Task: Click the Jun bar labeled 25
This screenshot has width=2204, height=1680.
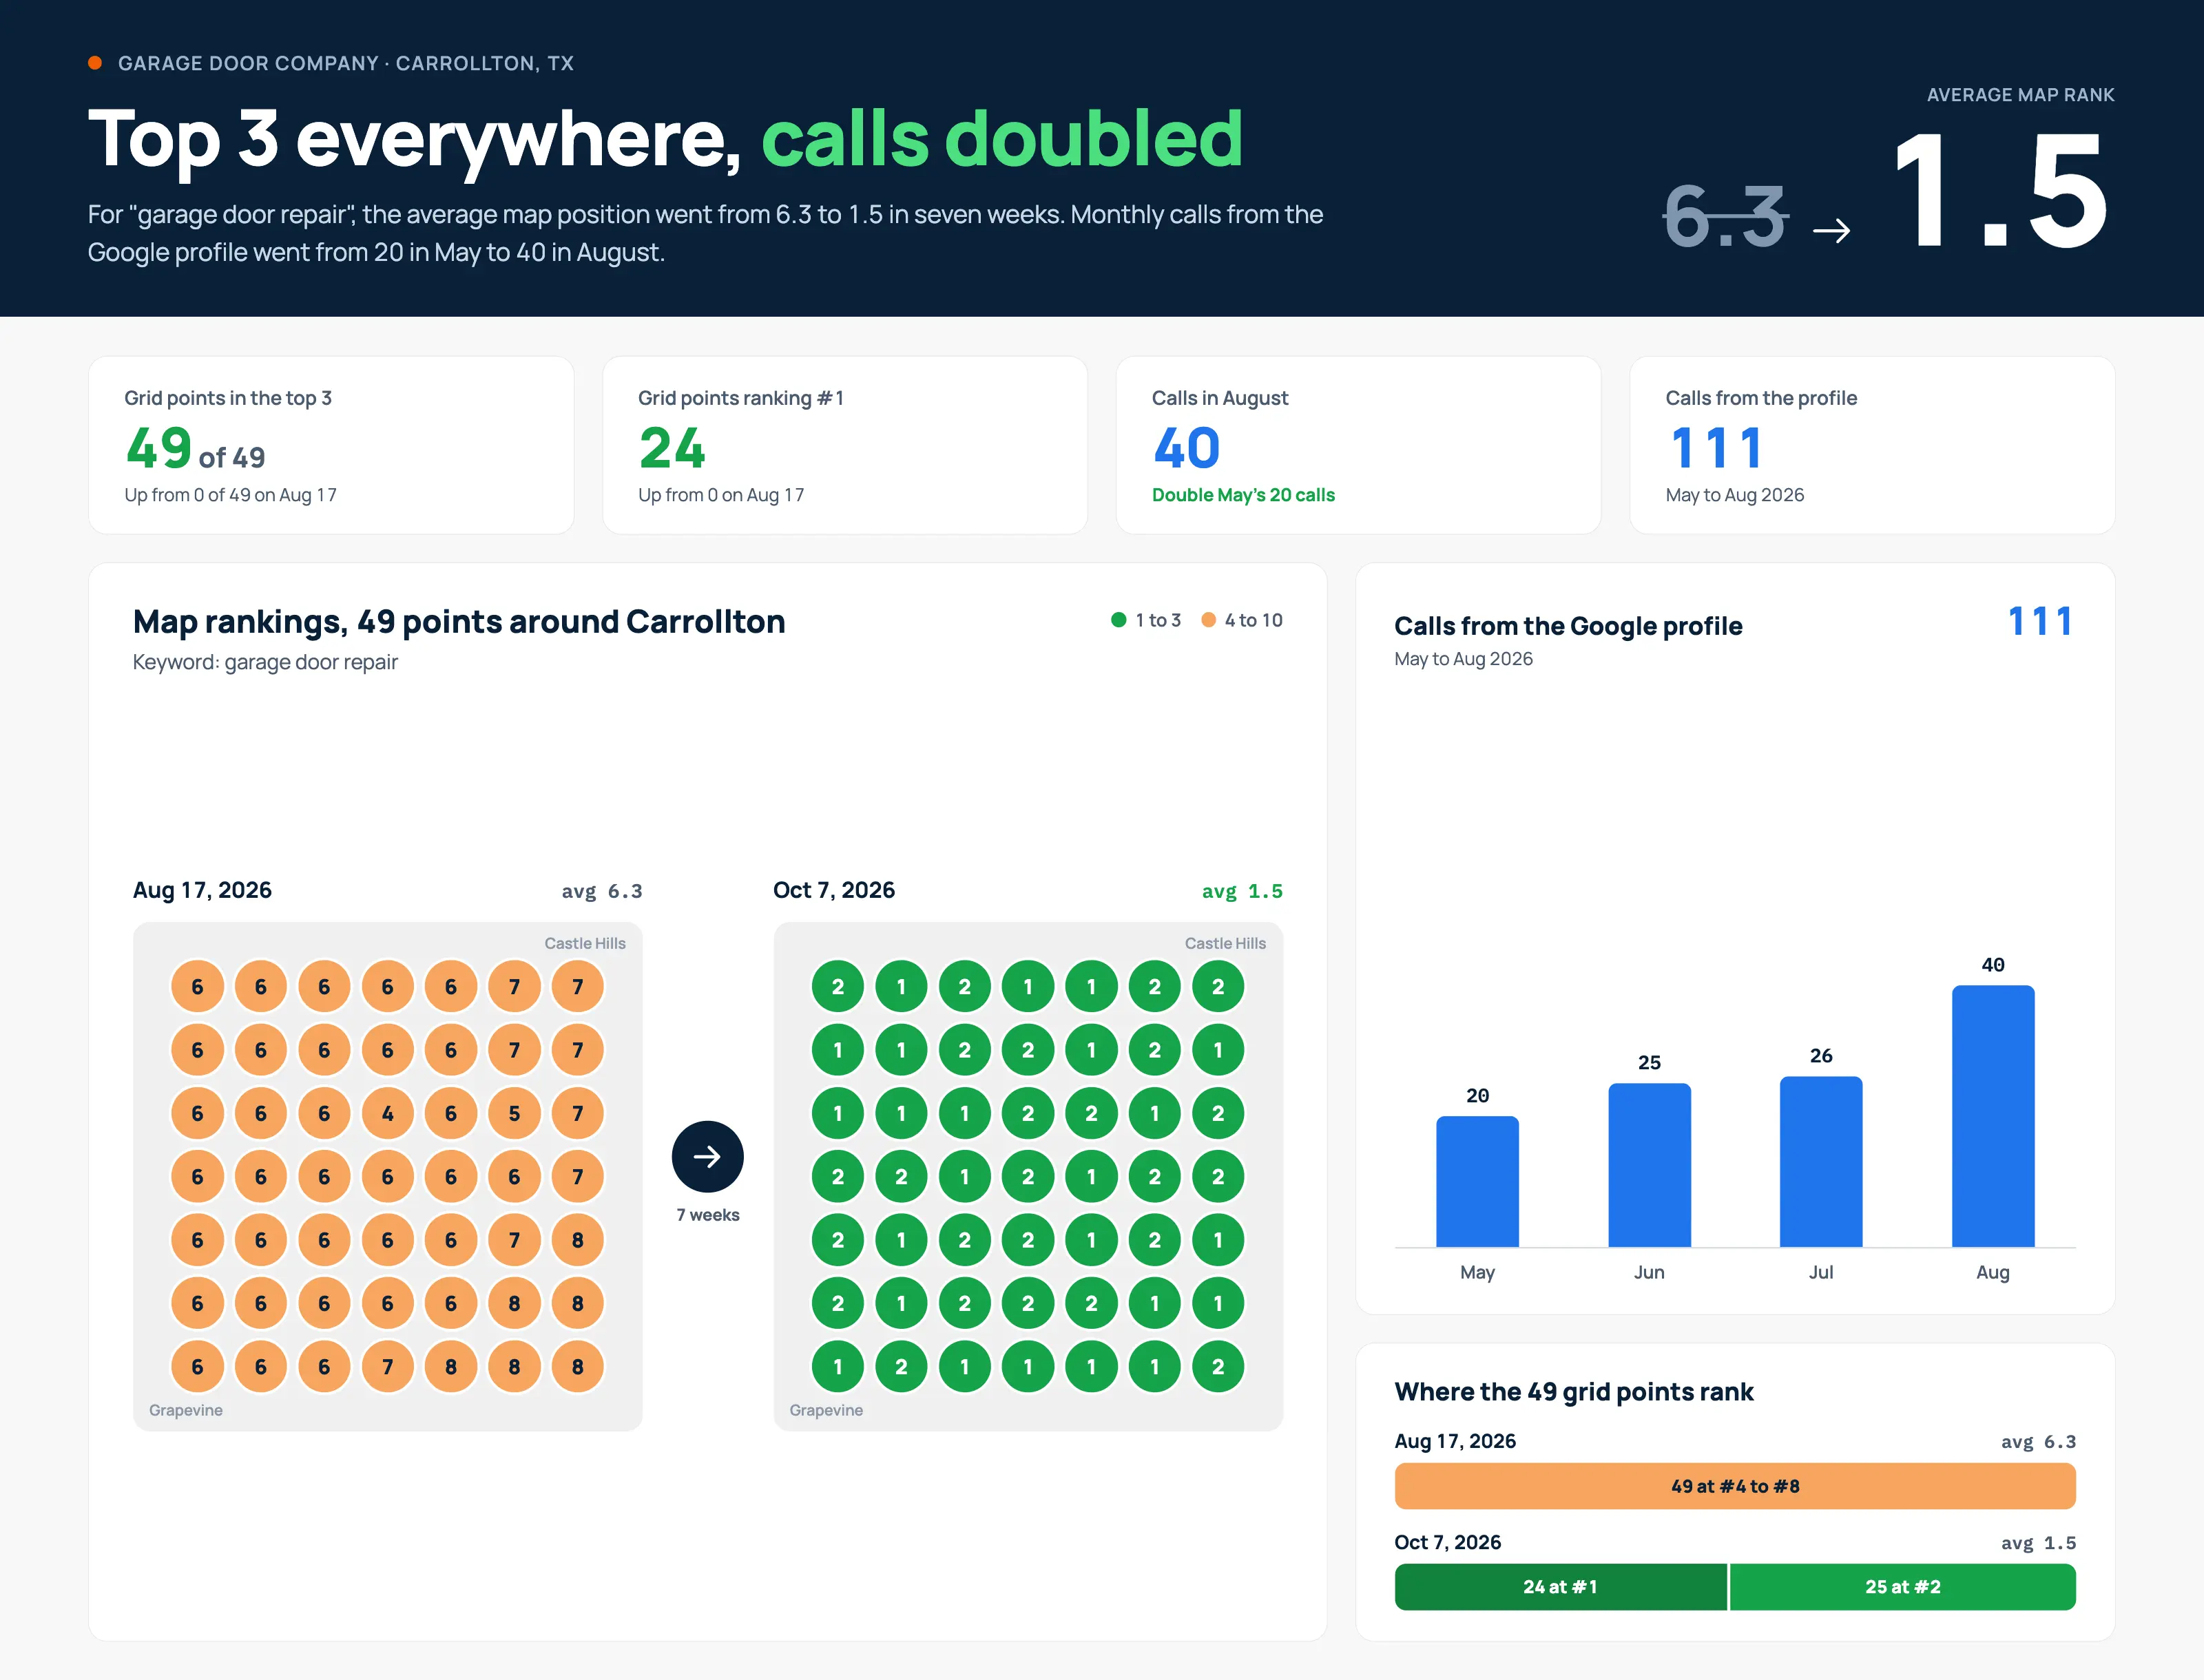Action: (x=1650, y=1165)
